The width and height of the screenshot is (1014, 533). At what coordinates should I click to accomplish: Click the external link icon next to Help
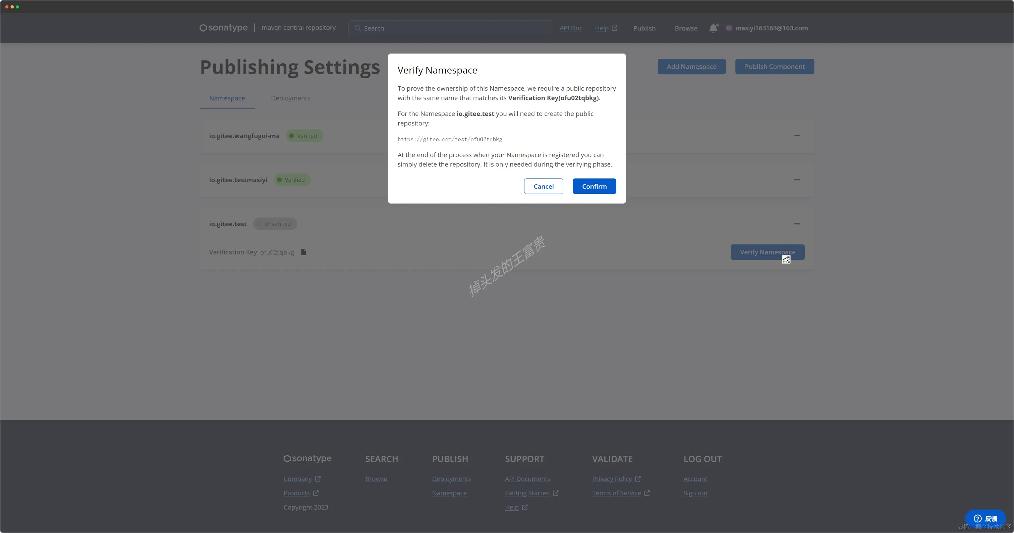tap(614, 28)
